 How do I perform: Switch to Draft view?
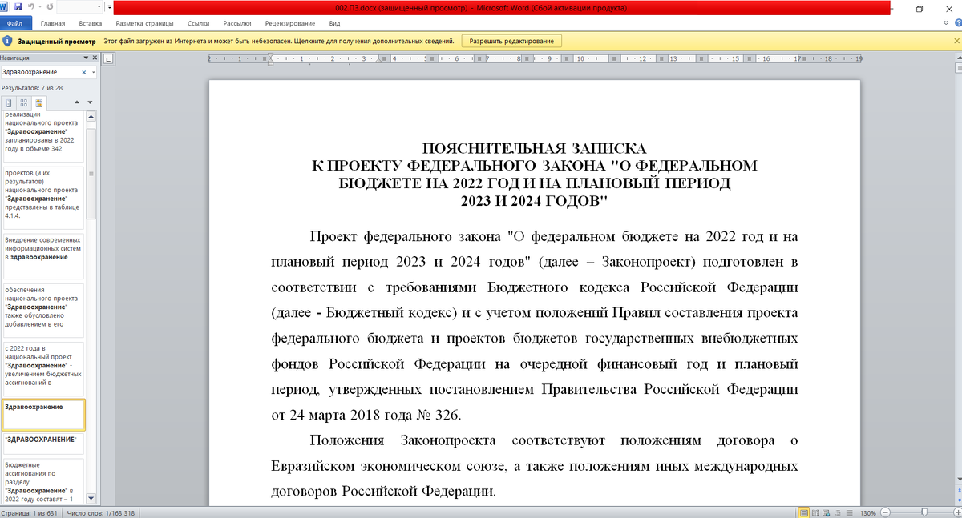(x=851, y=512)
